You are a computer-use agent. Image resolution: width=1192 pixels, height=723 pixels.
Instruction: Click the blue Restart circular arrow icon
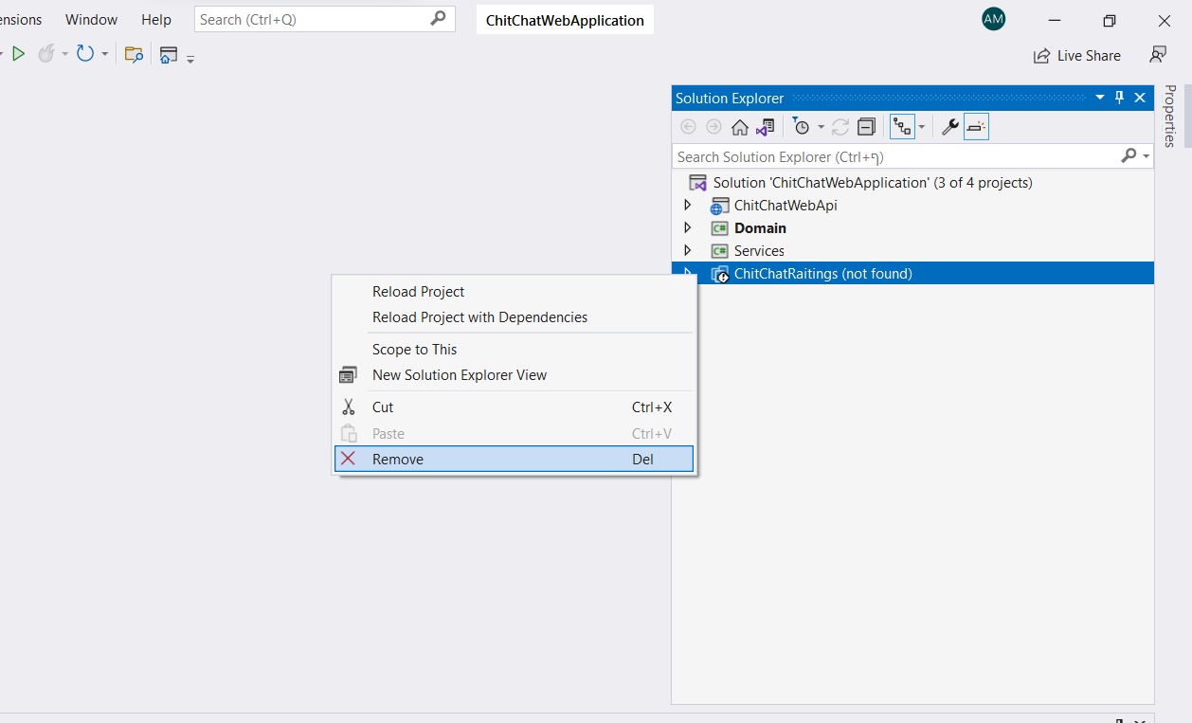tap(85, 54)
